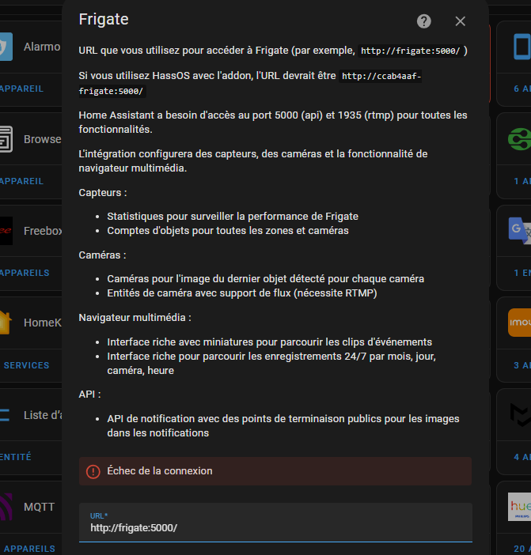Click the Liste integration icon
Viewport: 531px width, 555px height.
click(6, 415)
